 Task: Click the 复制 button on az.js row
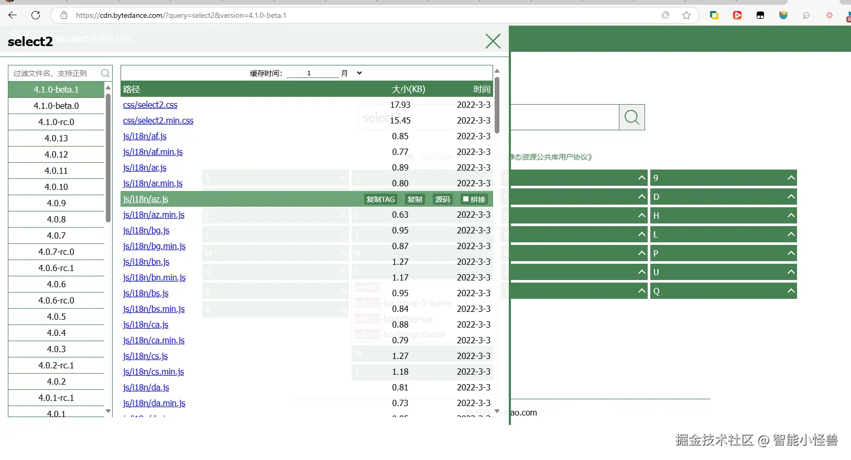pos(415,199)
